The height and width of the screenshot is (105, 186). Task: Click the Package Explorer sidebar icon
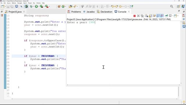2,15
